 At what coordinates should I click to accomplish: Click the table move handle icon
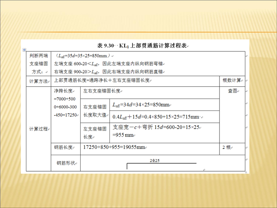[x=24, y=50]
